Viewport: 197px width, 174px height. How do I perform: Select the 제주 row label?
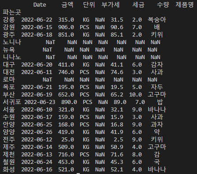(x=9, y=147)
